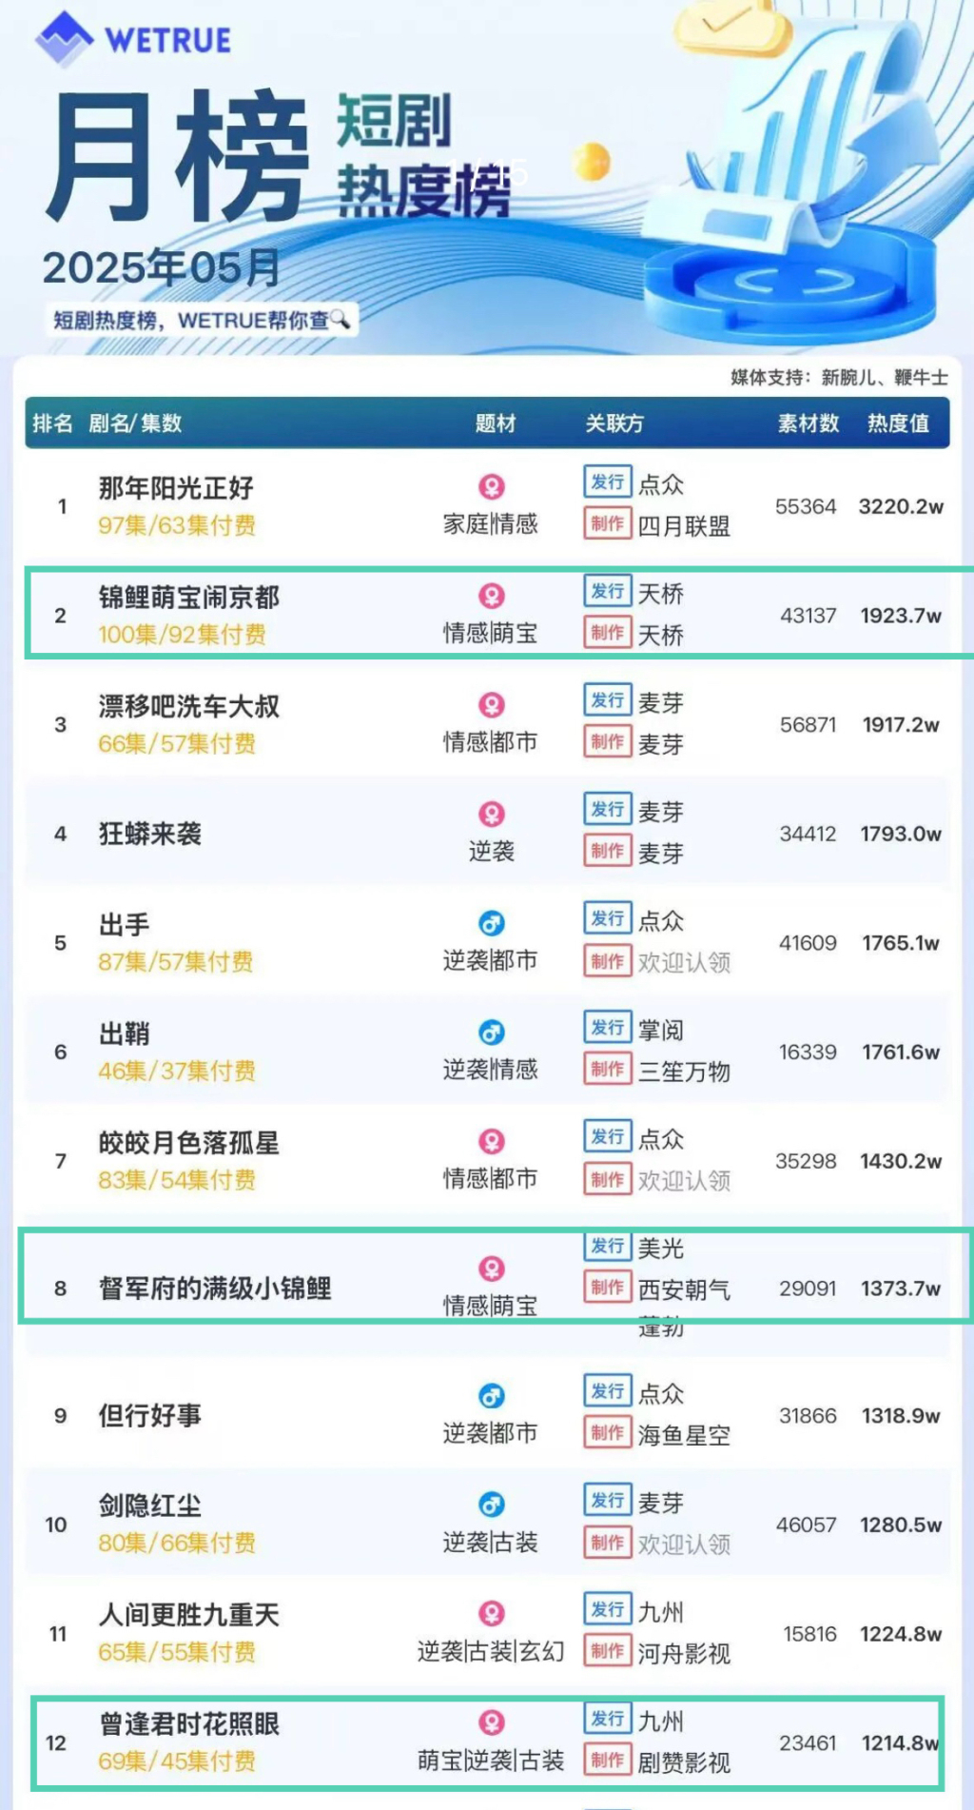Click the 制作 tag beside 四月联盟
This screenshot has height=1810, width=974.
coord(607,523)
